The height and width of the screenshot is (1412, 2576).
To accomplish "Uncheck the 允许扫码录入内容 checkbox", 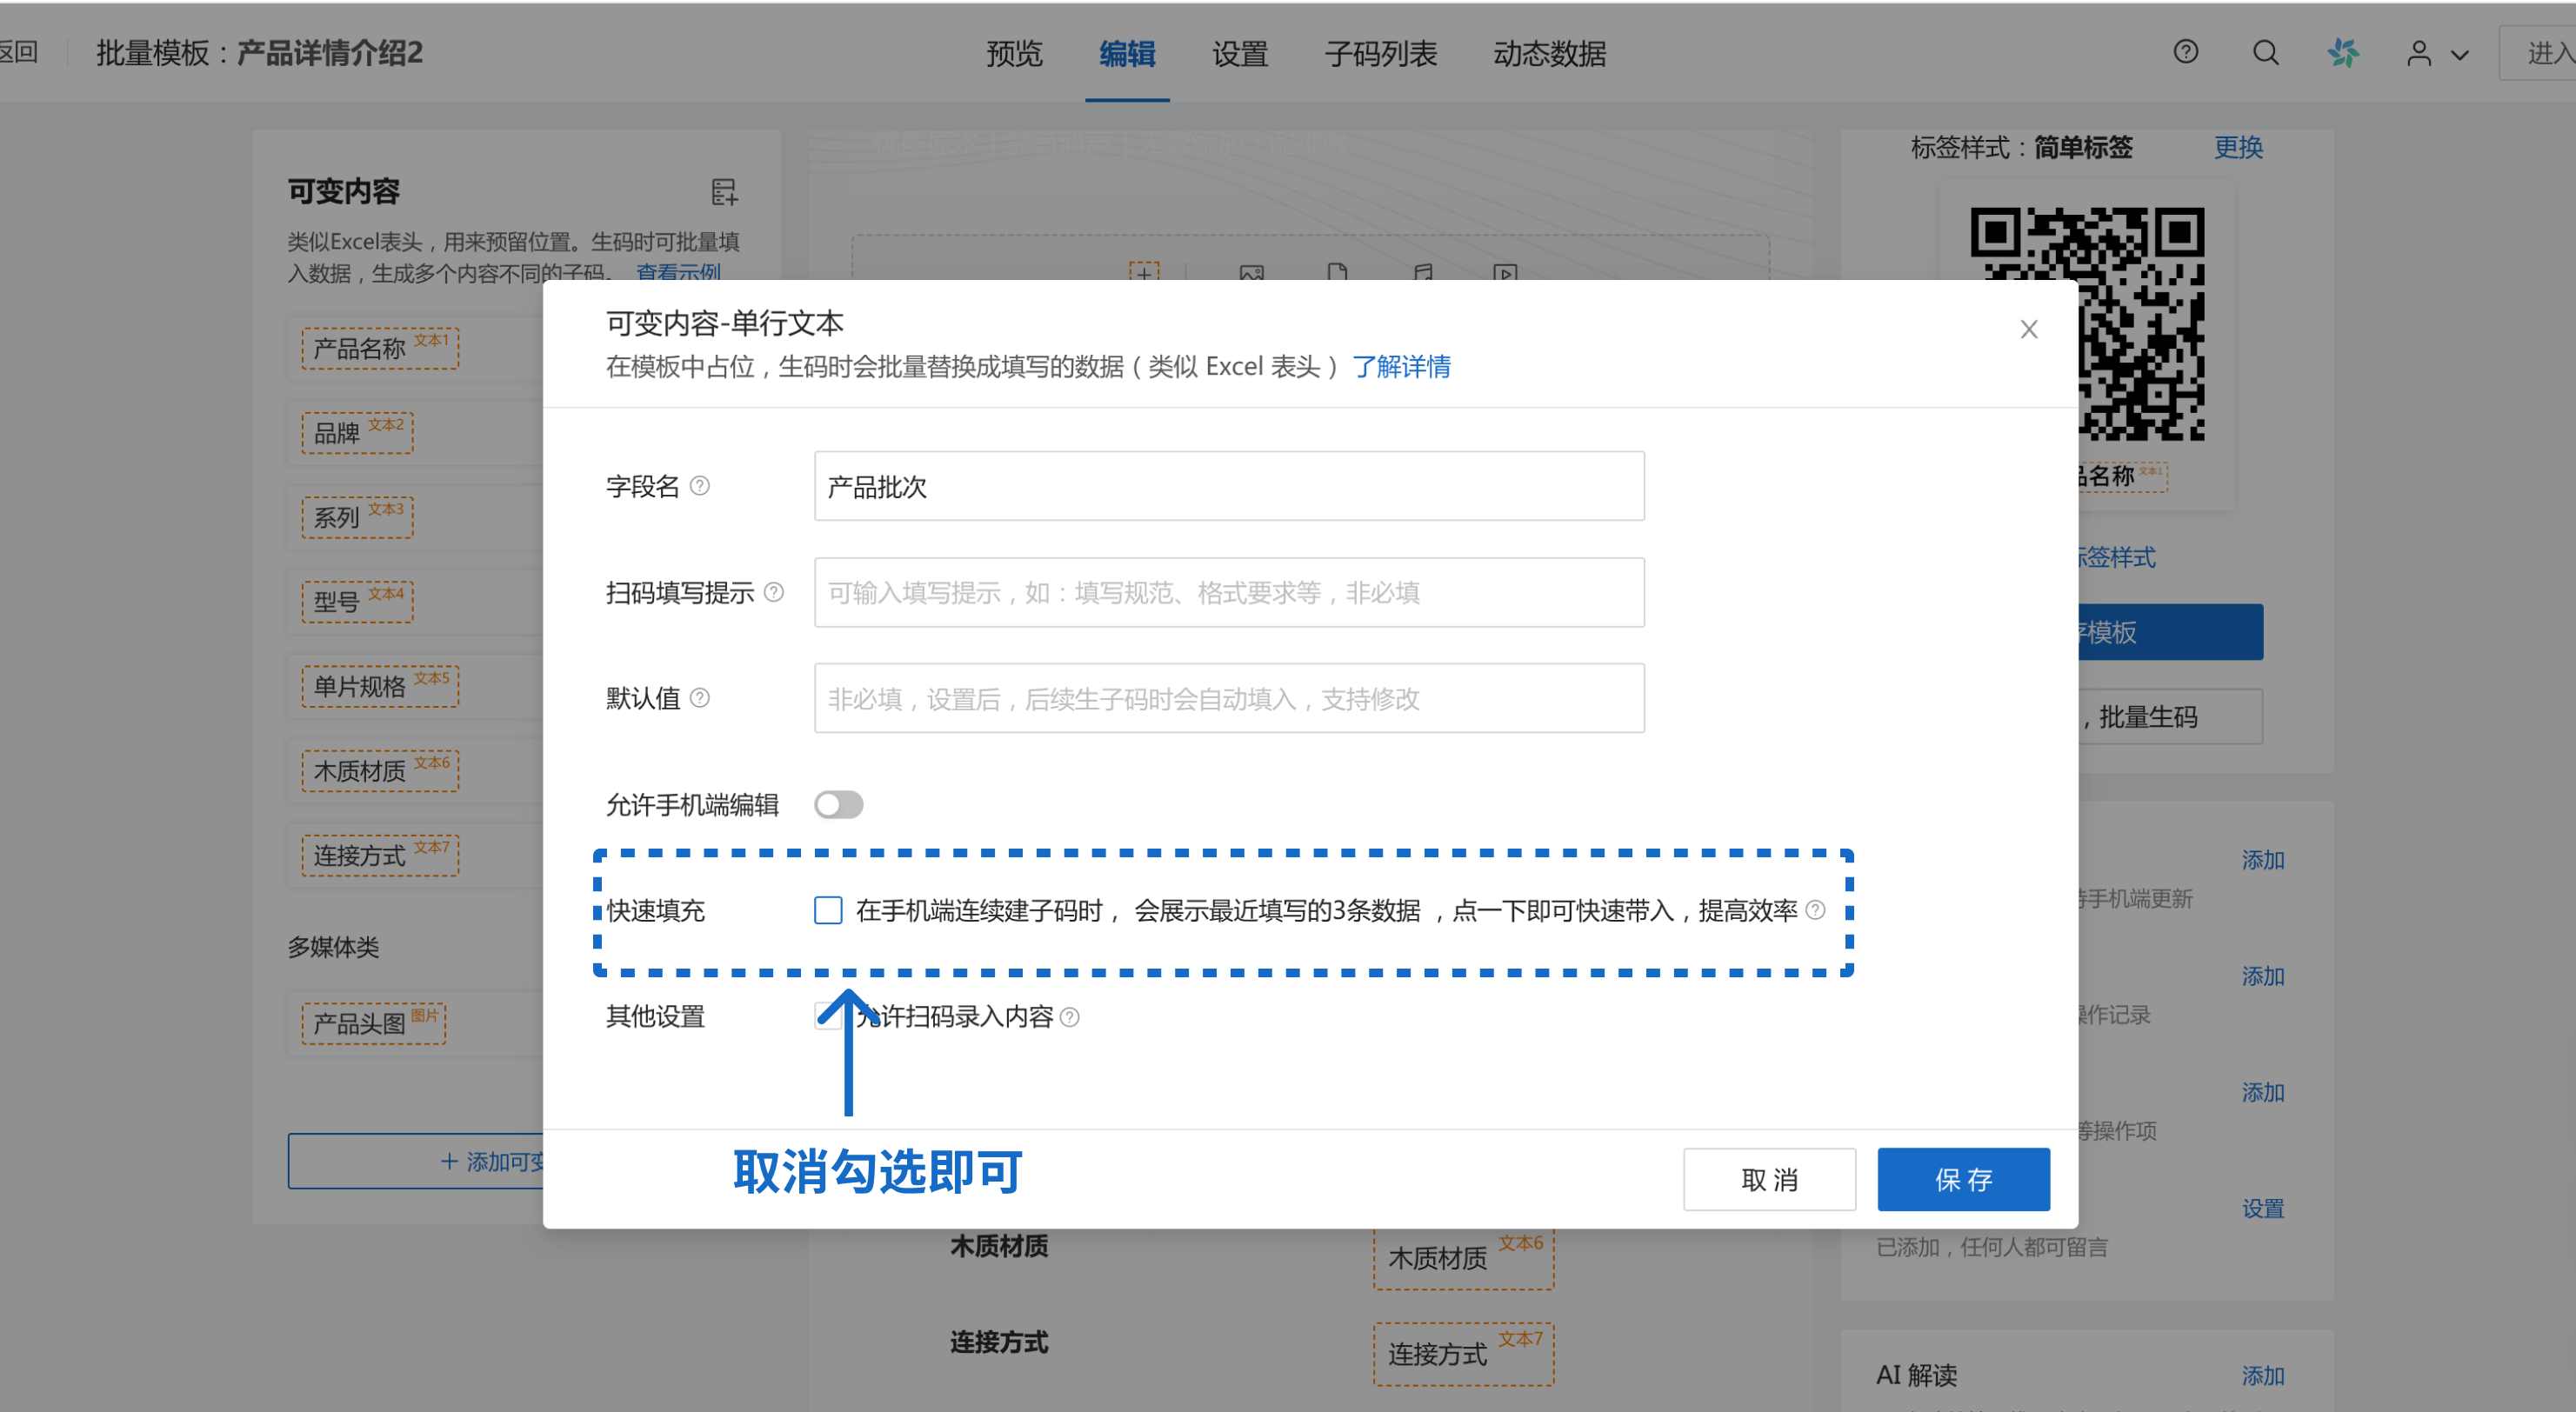I will 827,1017.
